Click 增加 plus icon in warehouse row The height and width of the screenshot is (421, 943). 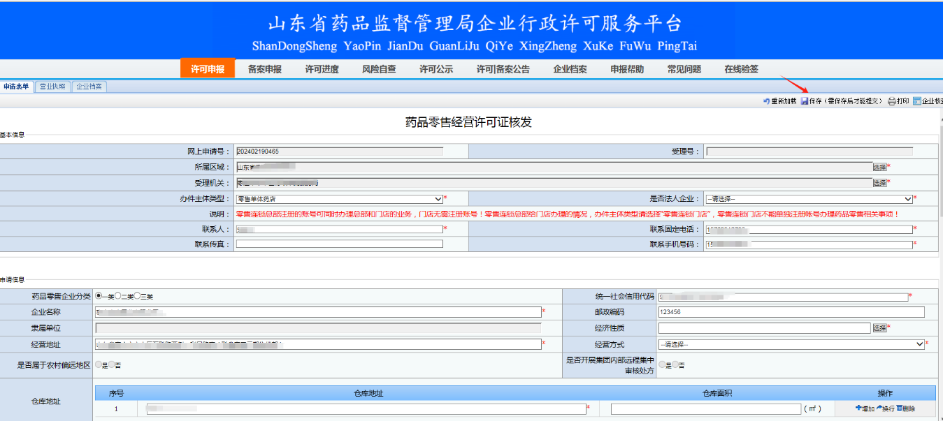click(858, 408)
